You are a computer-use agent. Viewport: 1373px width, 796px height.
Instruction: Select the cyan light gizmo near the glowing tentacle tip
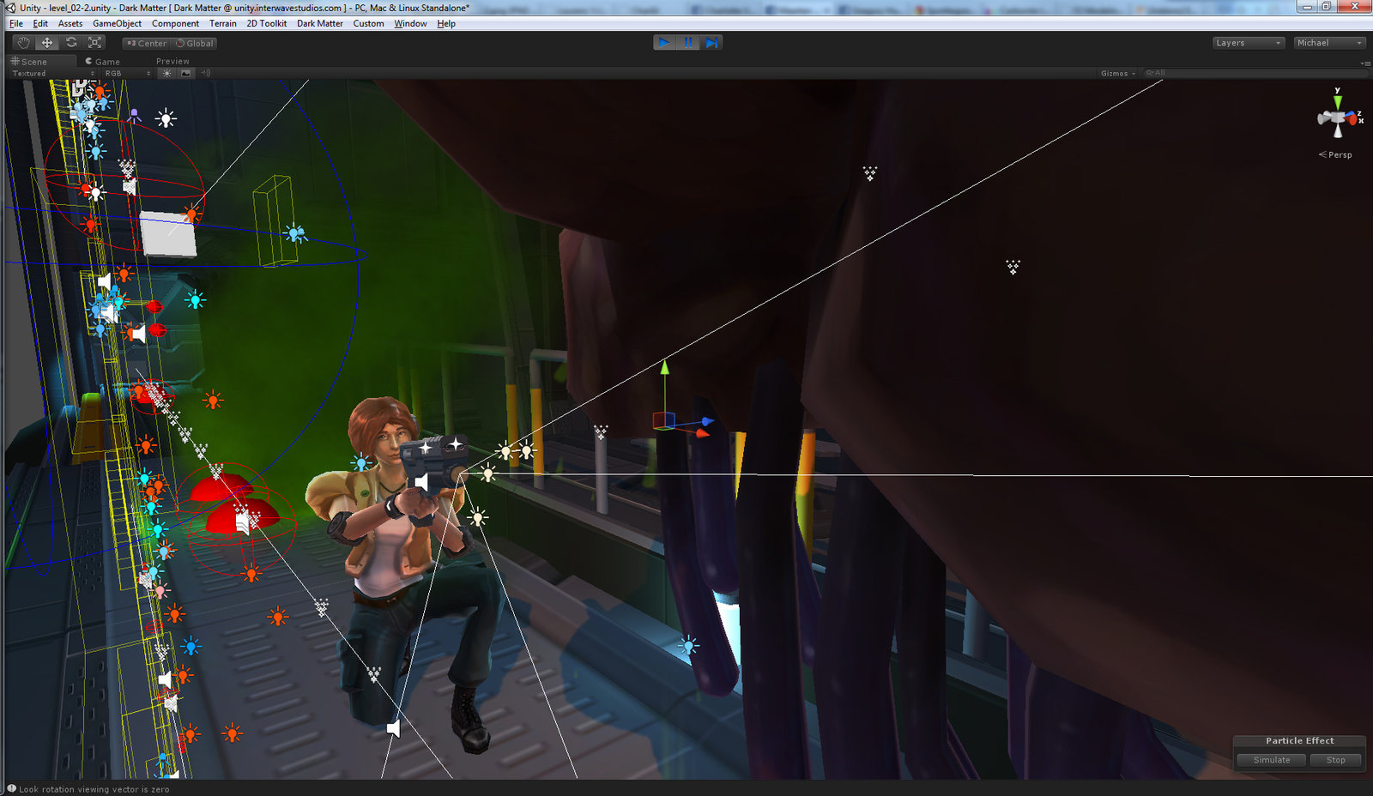688,646
